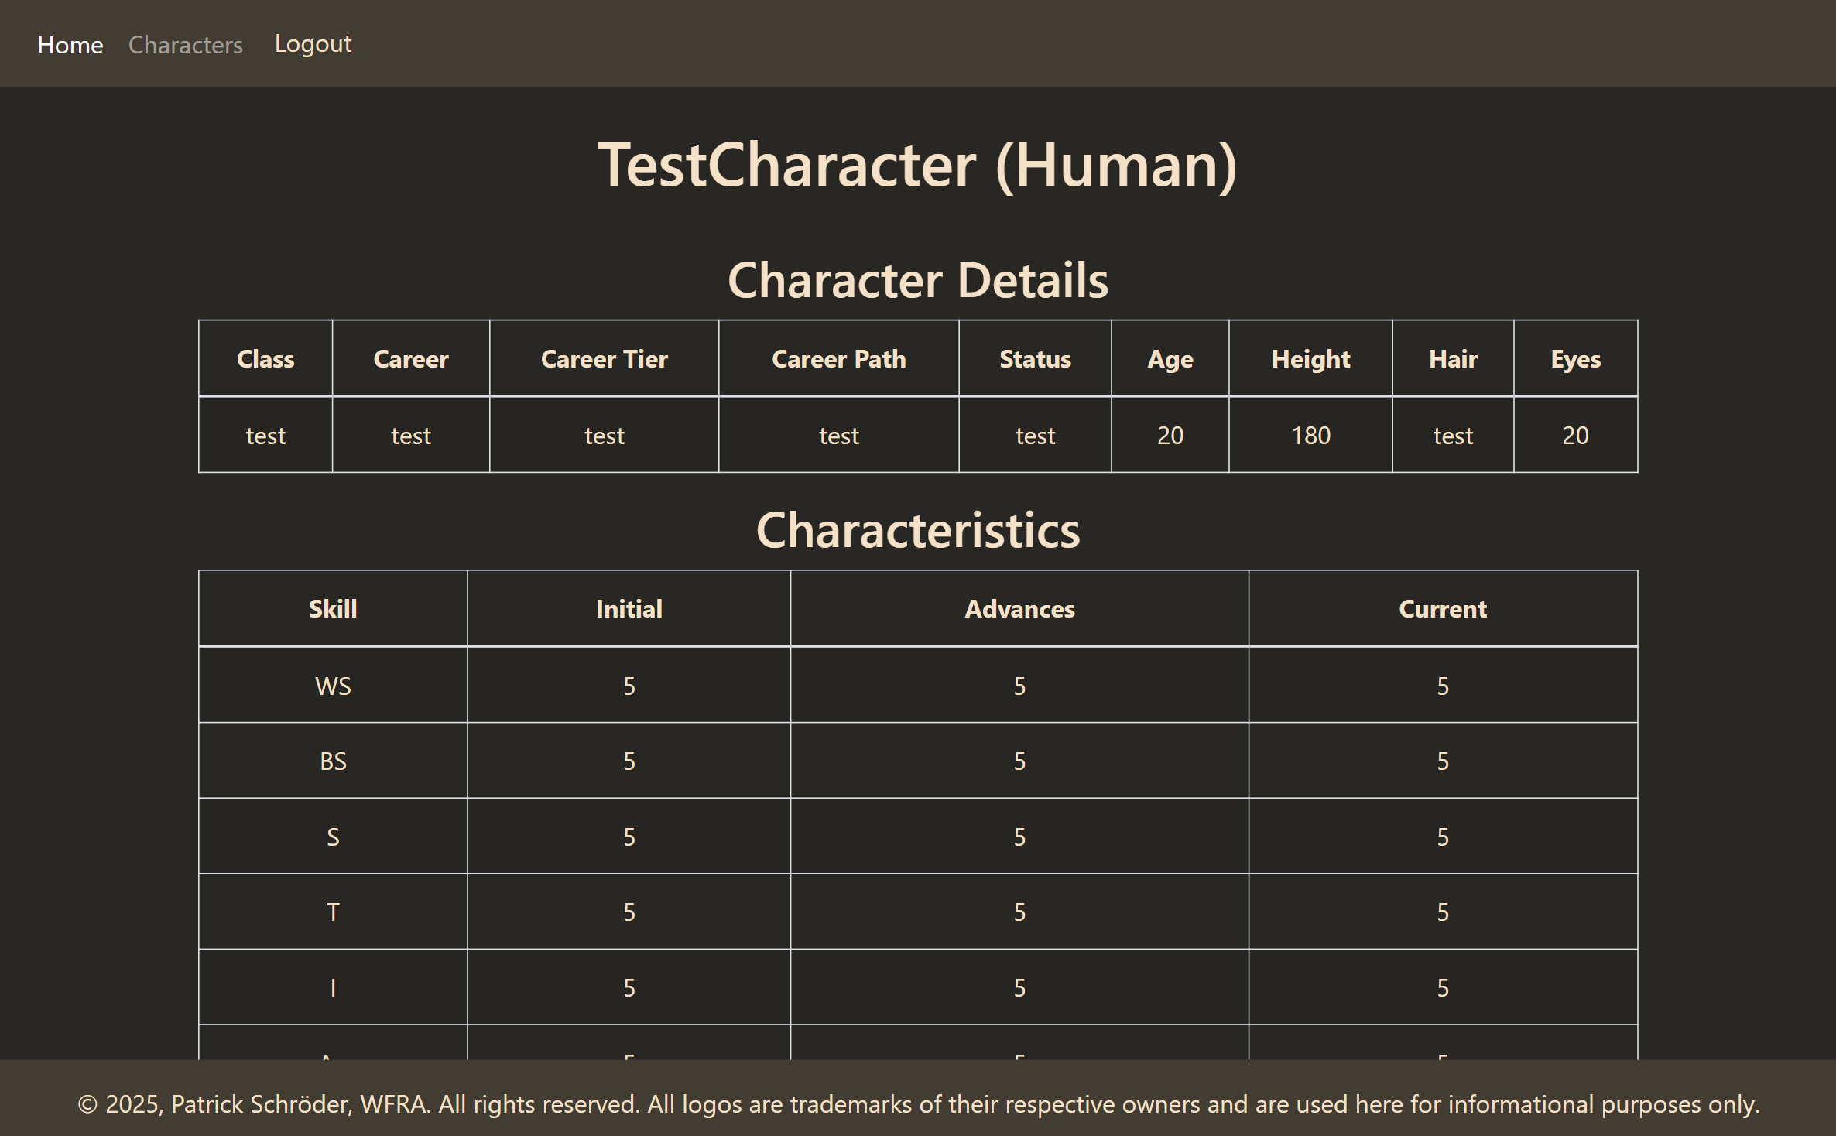
Task: Click the Initial value for T
Action: pos(629,912)
